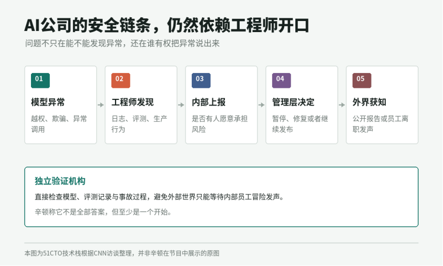Viewport: 443px width, 266px height.
Task: Click the text 越权、欺骗、异常调用
Action: click(x=59, y=124)
